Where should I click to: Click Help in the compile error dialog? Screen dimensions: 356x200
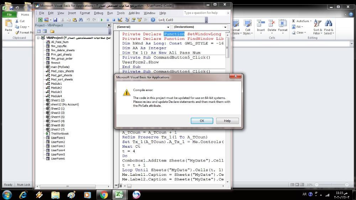[227, 121]
